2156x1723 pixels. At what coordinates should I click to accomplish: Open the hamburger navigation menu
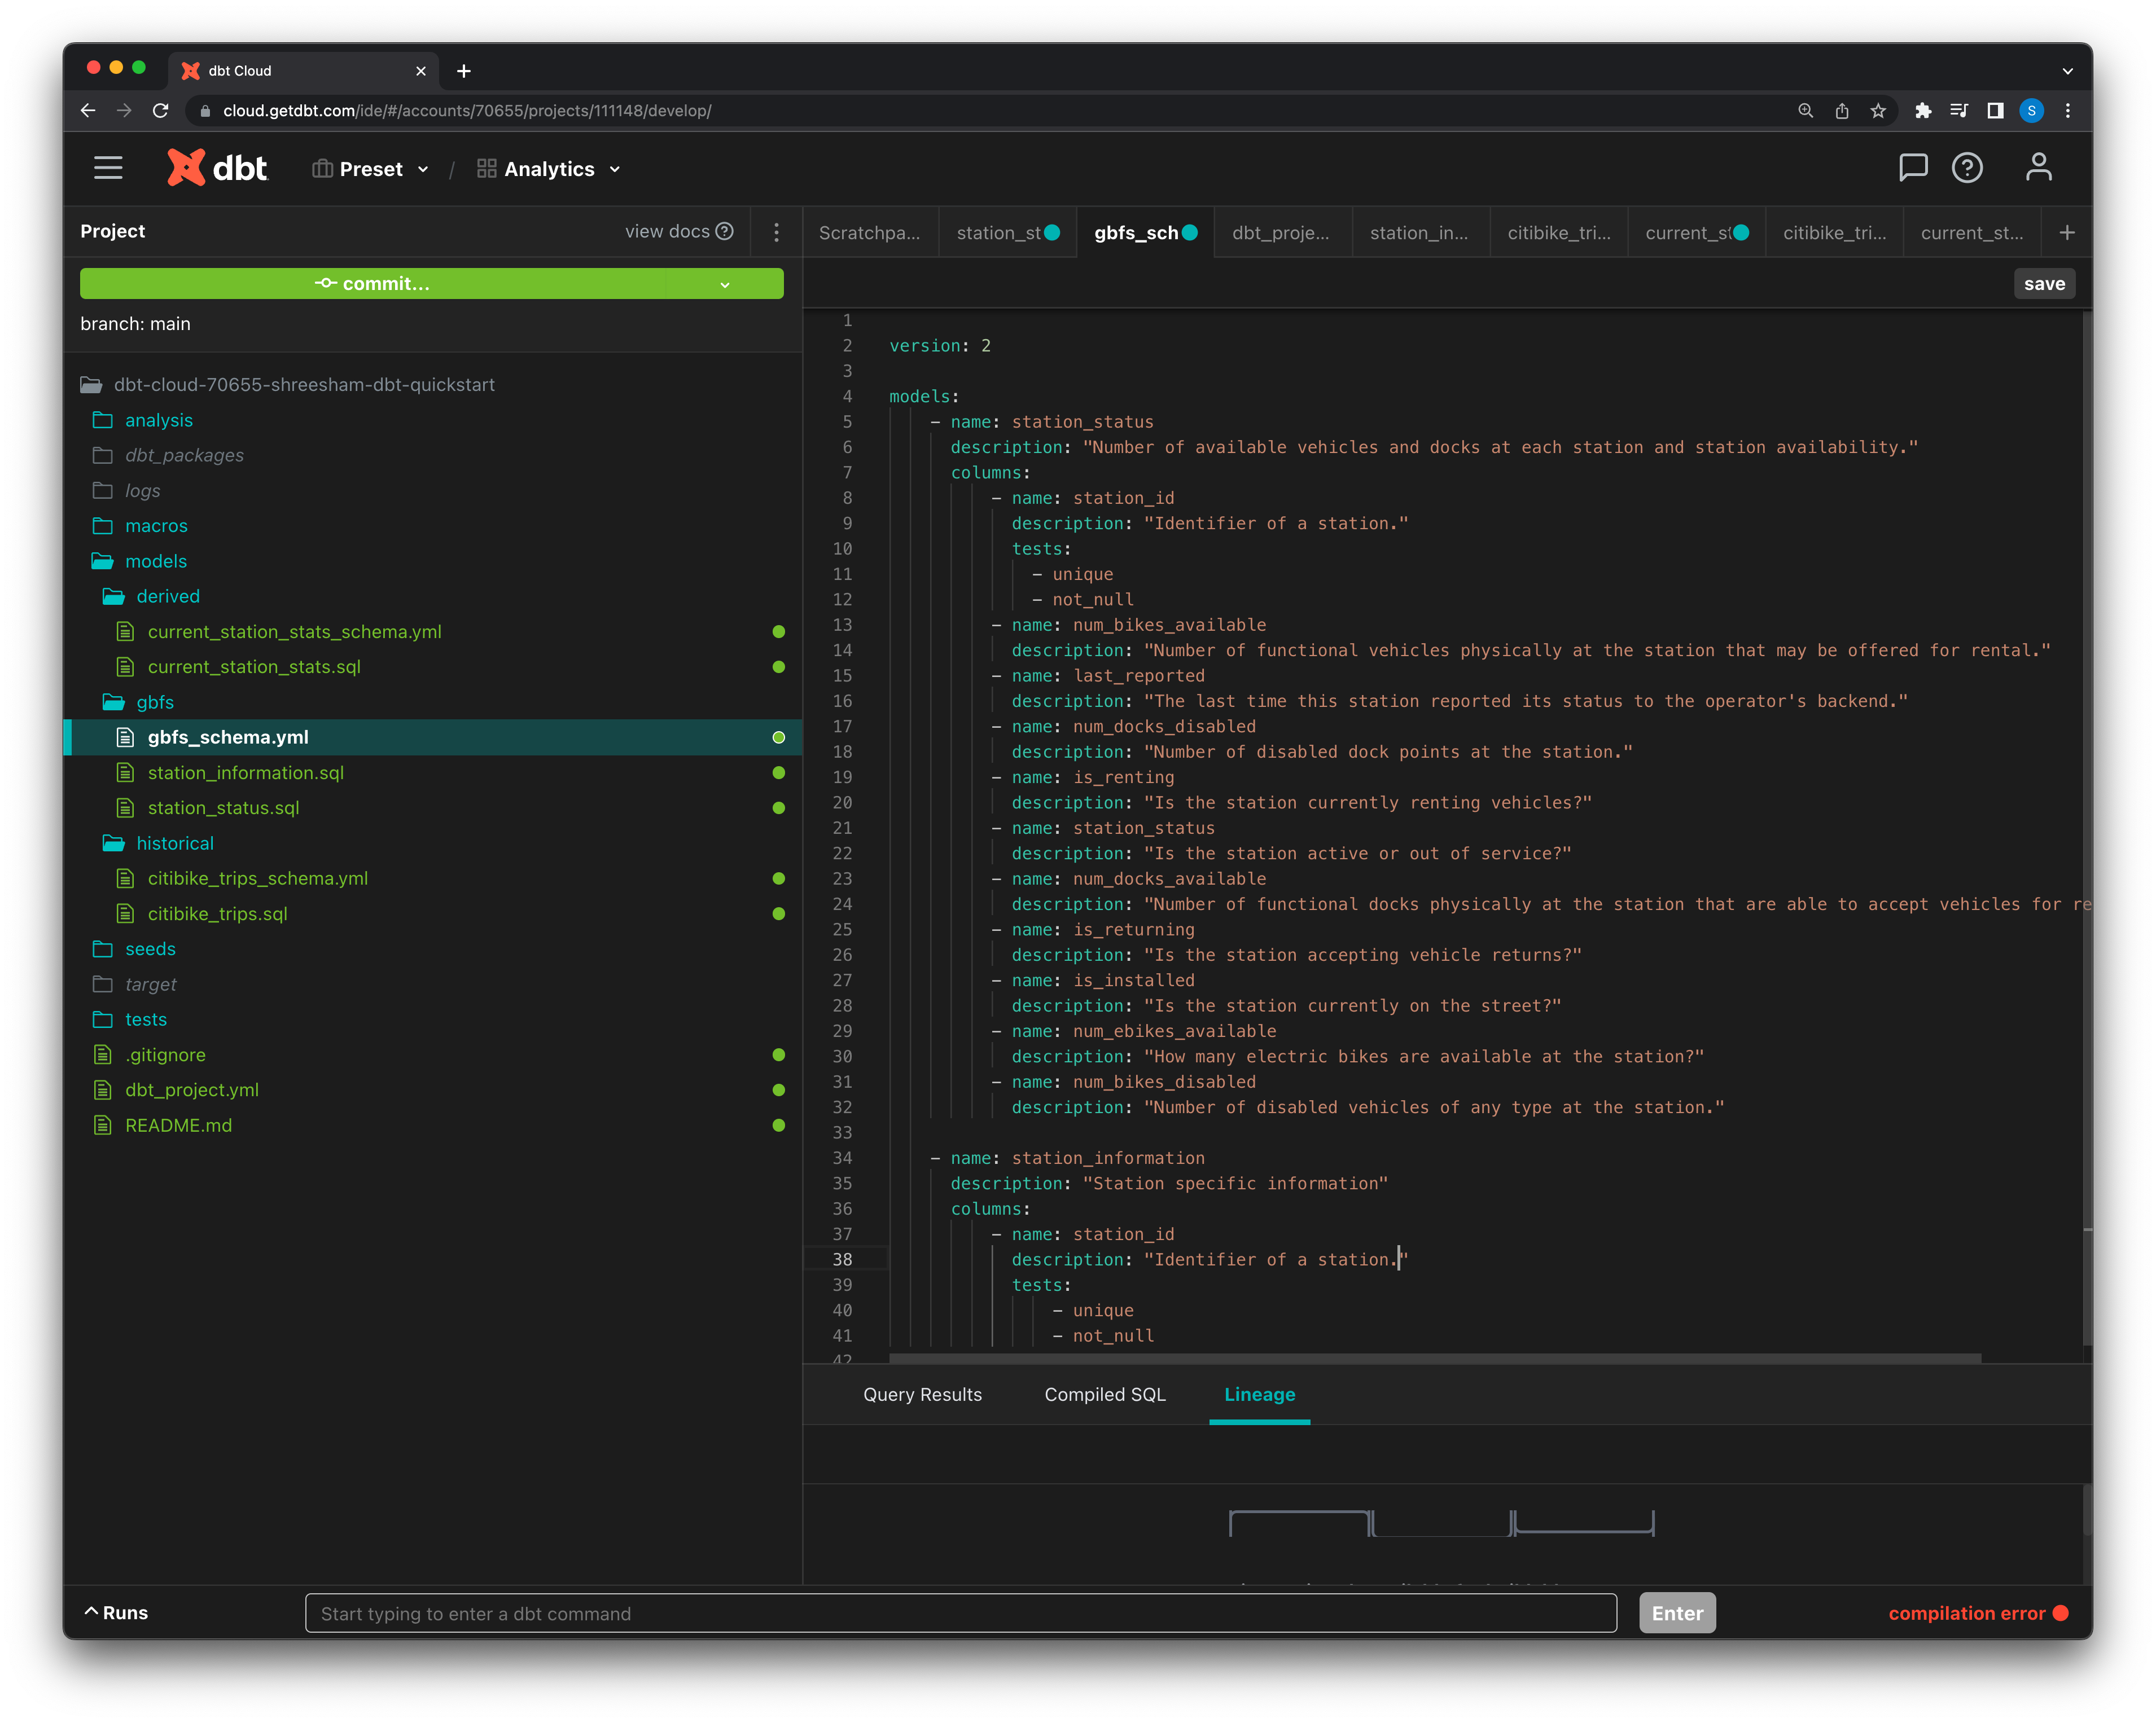[x=108, y=168]
